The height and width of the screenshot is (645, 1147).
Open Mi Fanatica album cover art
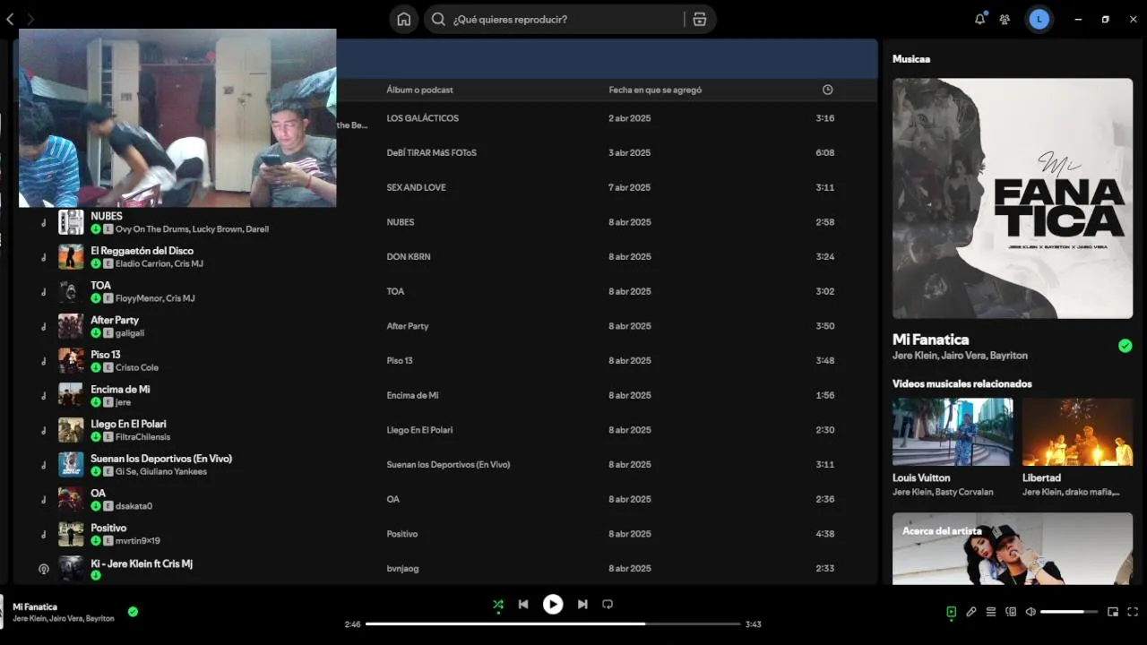pyautogui.click(x=1013, y=198)
